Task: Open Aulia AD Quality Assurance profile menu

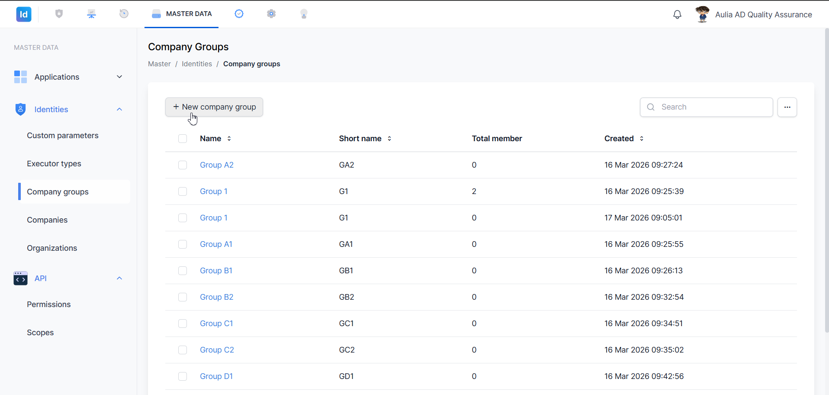Action: coord(763,14)
